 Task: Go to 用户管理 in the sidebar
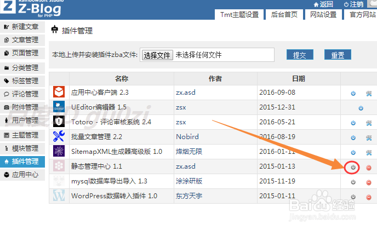click(x=22, y=120)
